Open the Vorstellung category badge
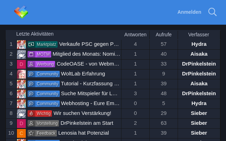Viewport: 226px width, 141px height. [43, 123]
